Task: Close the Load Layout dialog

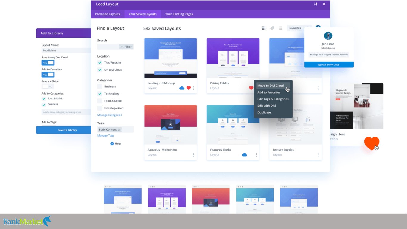Action: [x=324, y=4]
